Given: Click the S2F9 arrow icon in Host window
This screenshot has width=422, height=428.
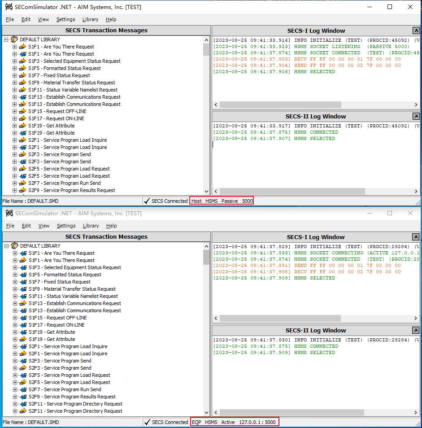Looking at the screenshot, I should [x=22, y=190].
